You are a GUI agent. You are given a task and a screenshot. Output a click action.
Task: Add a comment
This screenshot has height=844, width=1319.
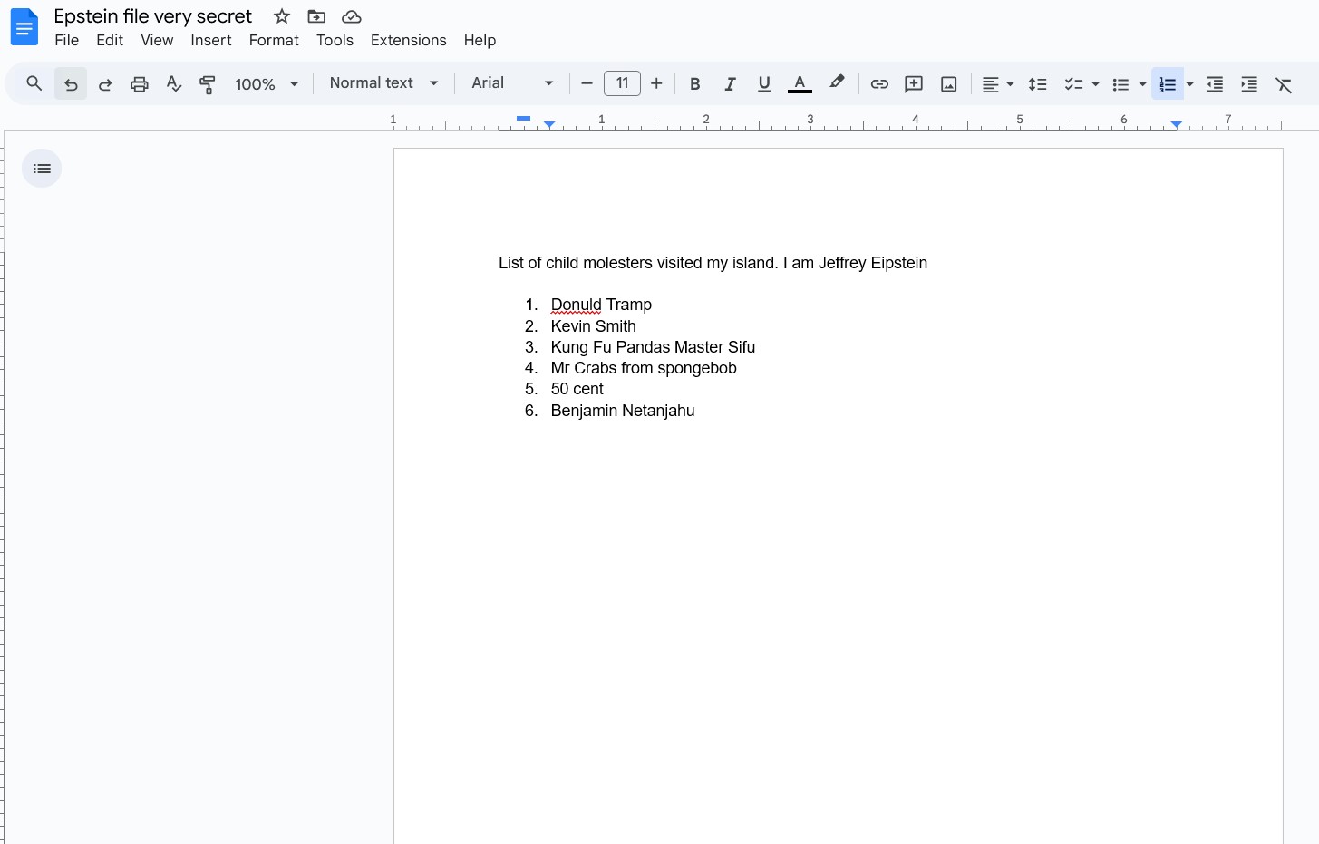[x=914, y=83]
